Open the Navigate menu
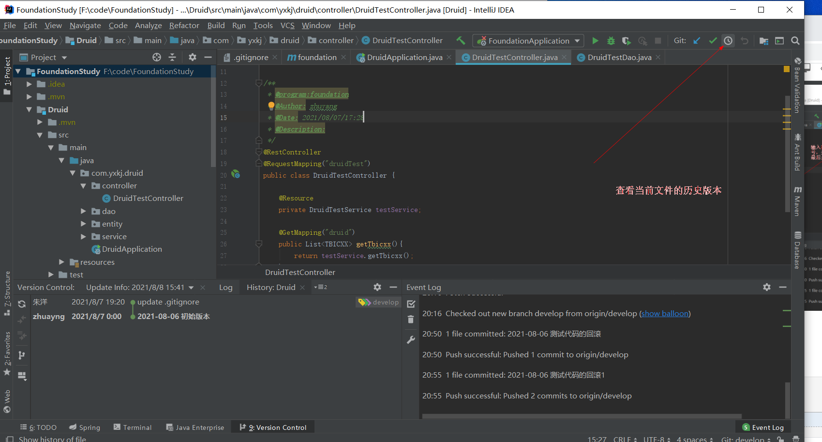The image size is (822, 442). 85,25
